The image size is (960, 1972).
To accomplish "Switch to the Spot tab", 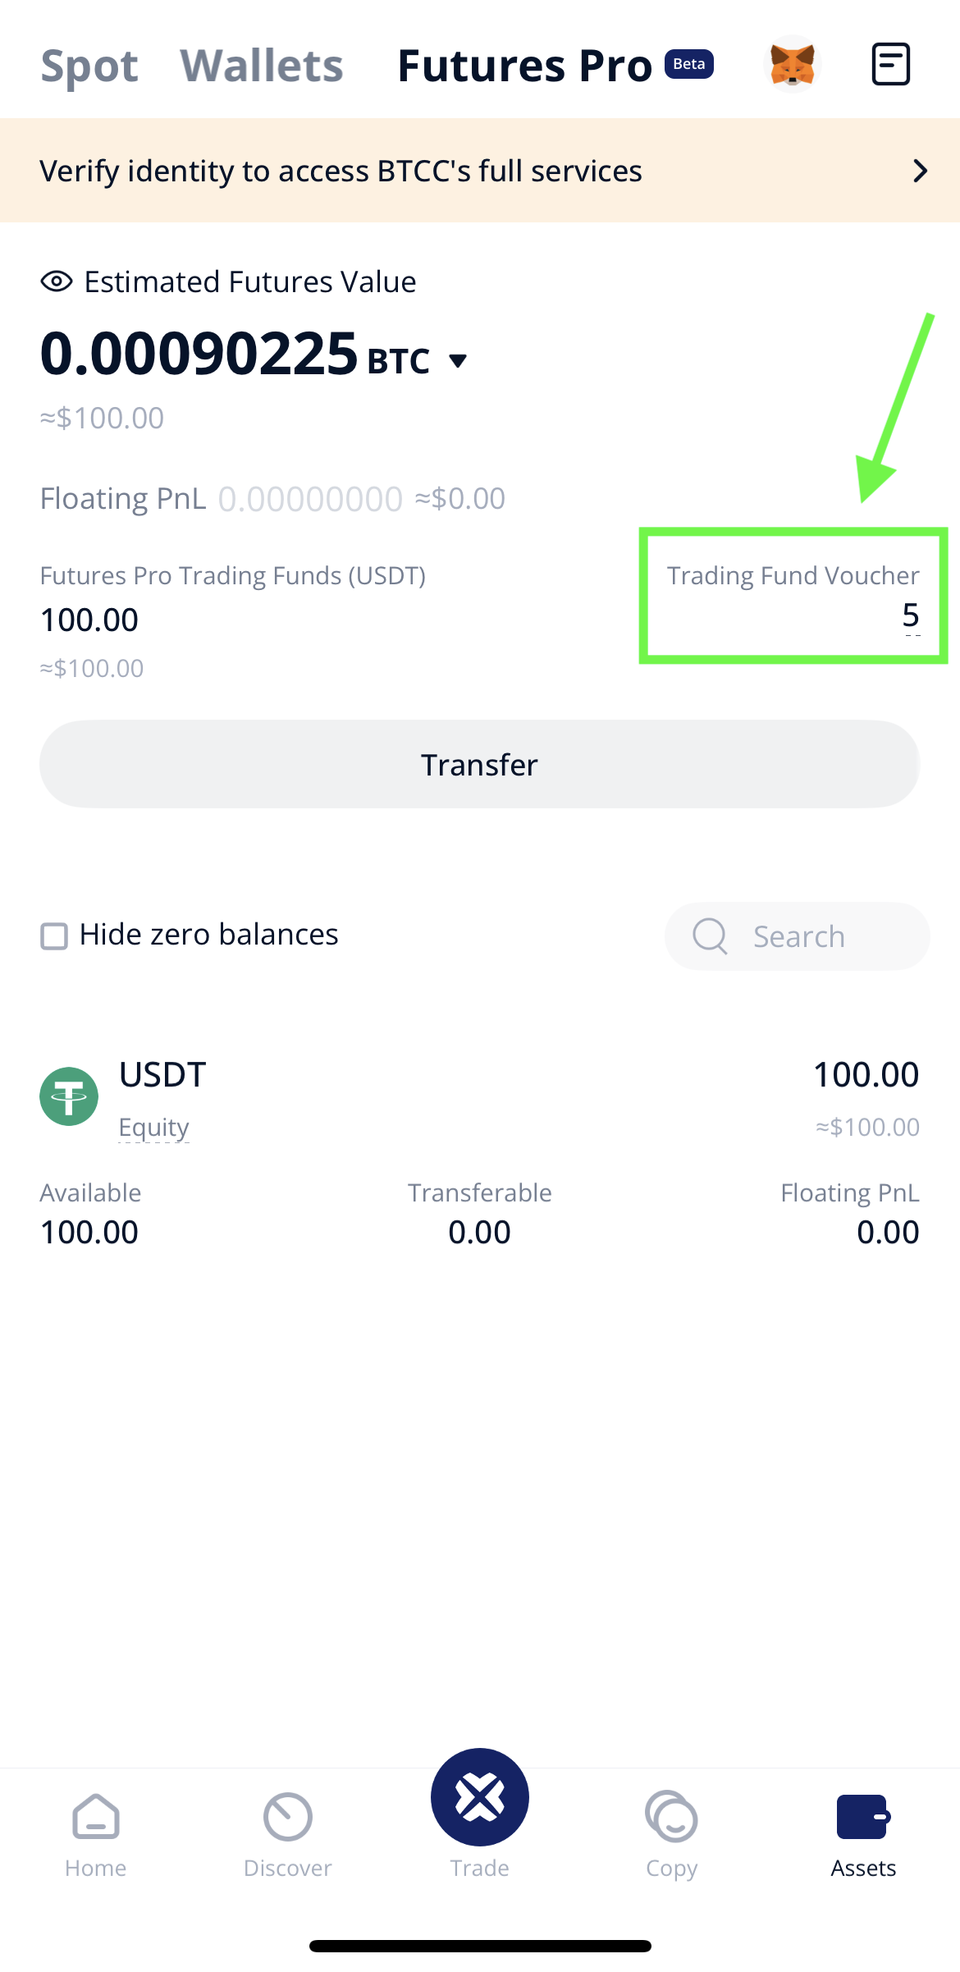I will pos(89,66).
